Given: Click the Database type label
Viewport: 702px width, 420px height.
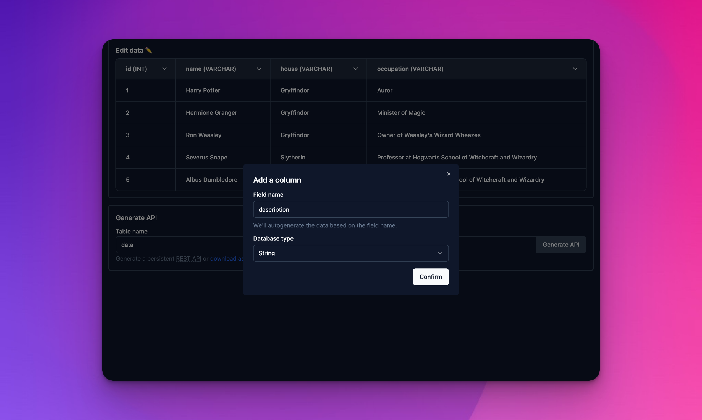Looking at the screenshot, I should pyautogui.click(x=273, y=238).
